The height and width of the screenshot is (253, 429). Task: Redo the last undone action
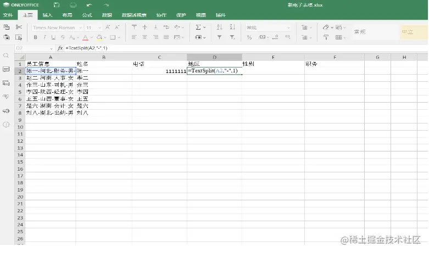(x=106, y=5)
